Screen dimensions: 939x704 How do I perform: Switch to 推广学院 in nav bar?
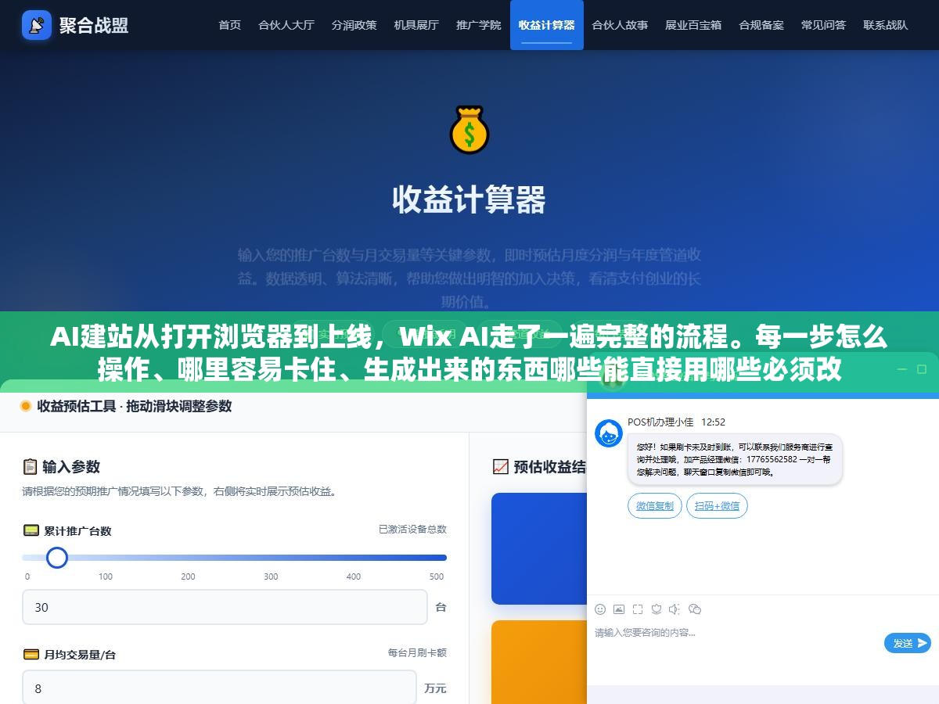coord(479,25)
